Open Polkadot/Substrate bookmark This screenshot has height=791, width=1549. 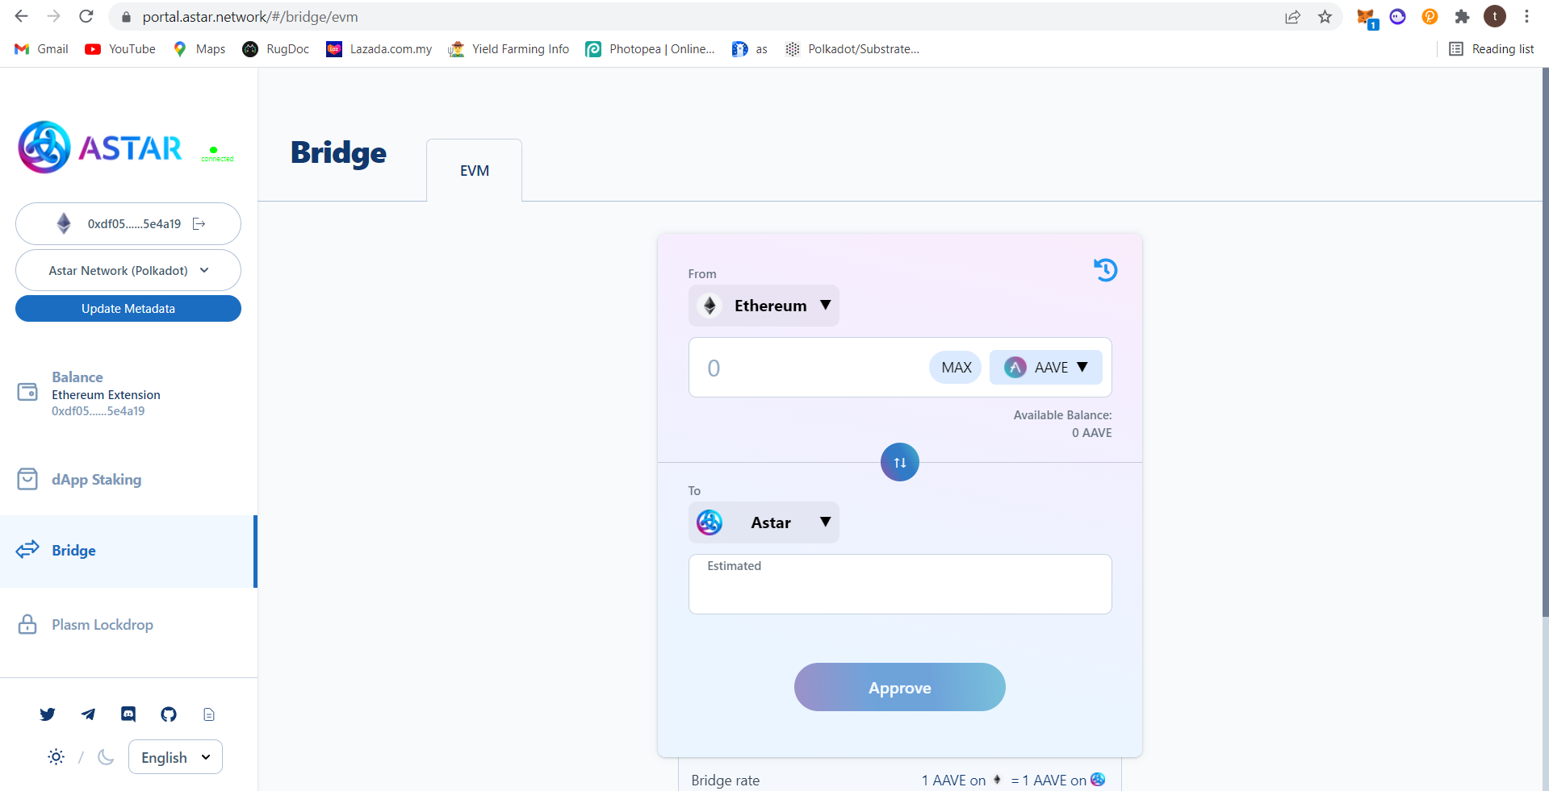[x=852, y=49]
